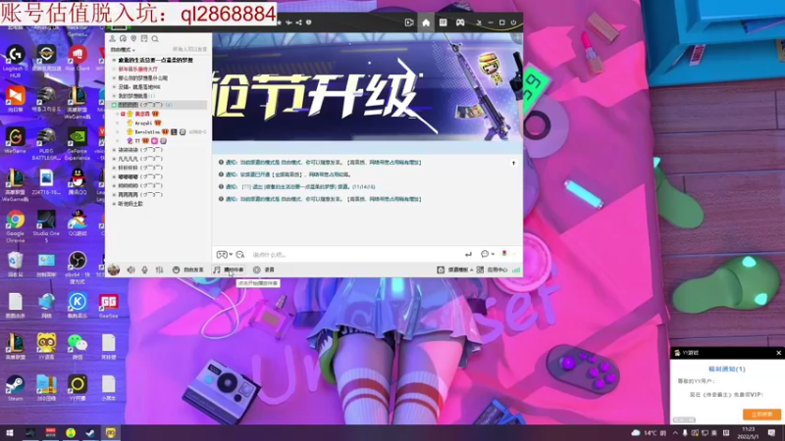Click the 录音 record button

coord(264,269)
